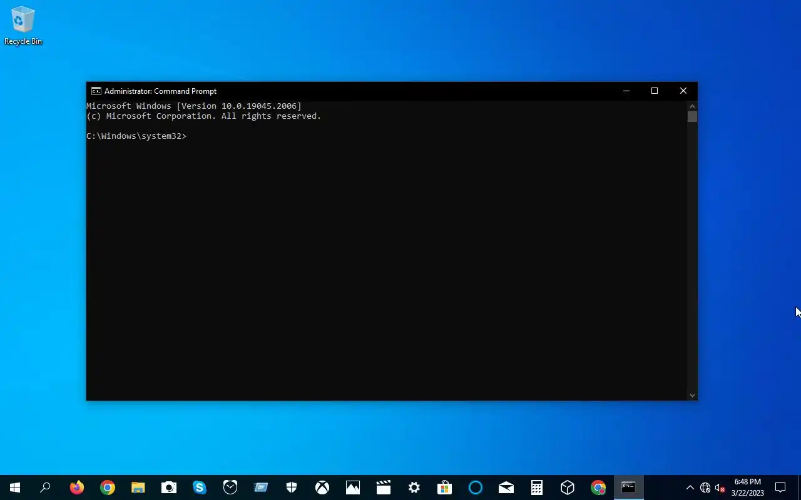
Task: Launch Chrome icon beside Firefox
Action: tap(108, 487)
